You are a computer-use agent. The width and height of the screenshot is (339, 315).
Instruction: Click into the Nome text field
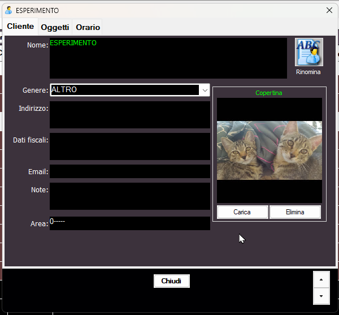[168, 58]
